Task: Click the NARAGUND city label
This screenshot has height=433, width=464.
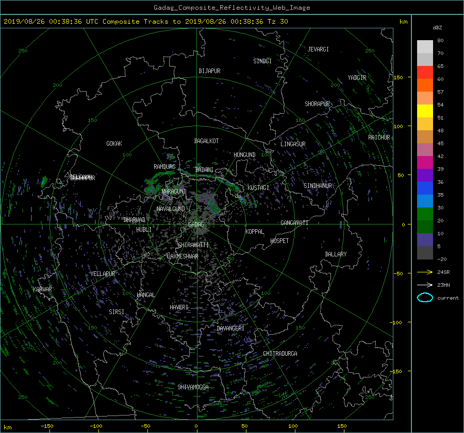Action: [x=174, y=192]
